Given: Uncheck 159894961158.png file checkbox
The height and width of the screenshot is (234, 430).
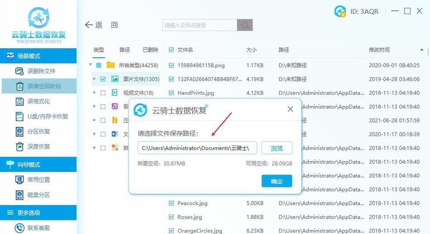Looking at the screenshot, I should pos(172,65).
